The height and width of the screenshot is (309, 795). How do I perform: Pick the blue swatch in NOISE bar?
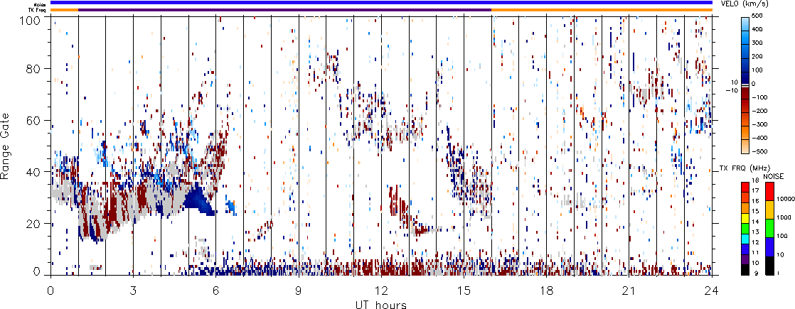pos(768,246)
